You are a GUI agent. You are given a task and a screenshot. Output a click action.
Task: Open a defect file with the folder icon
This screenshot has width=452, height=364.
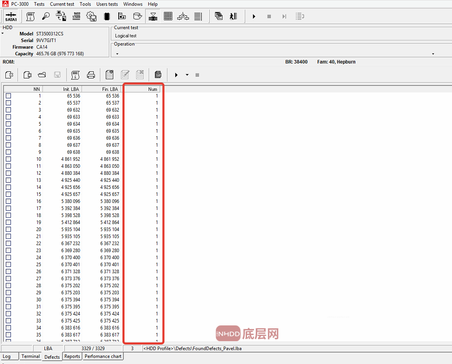pyautogui.click(x=42, y=75)
